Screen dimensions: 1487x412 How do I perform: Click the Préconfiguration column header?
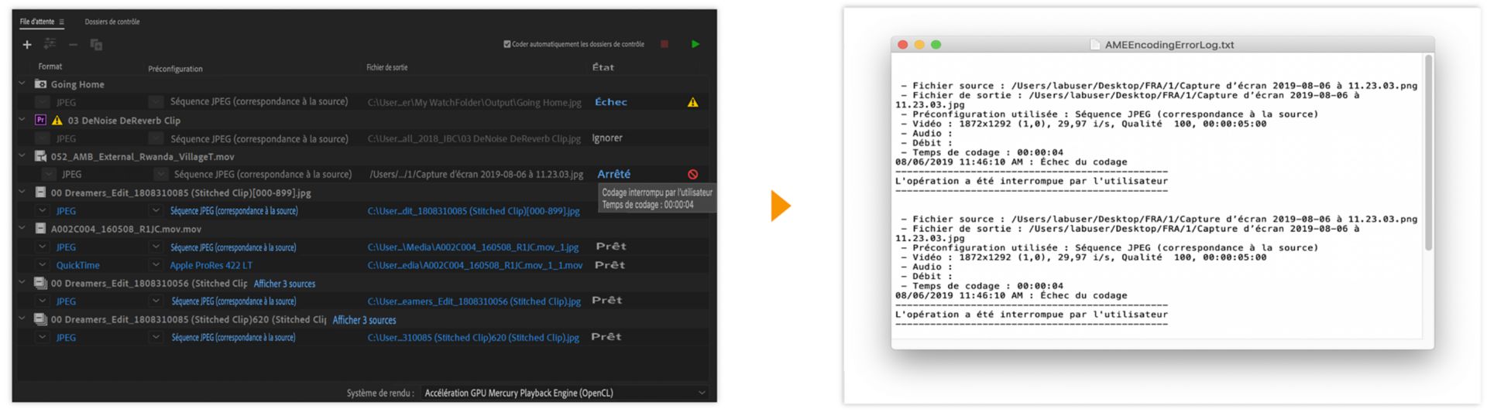pyautogui.click(x=175, y=69)
